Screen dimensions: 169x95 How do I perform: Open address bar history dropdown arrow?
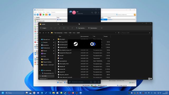pyautogui.click(x=116, y=33)
